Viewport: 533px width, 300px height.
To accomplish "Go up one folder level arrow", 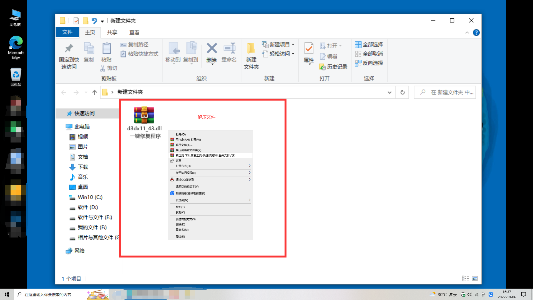I will click(94, 92).
